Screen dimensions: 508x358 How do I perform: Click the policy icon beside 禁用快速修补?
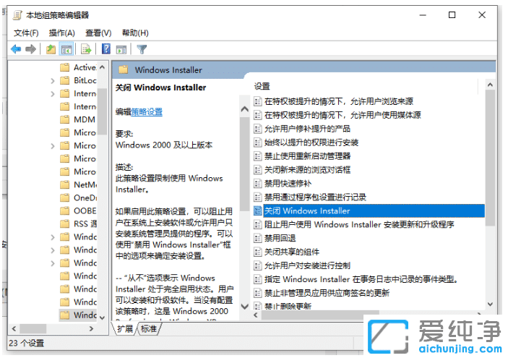coord(257,184)
